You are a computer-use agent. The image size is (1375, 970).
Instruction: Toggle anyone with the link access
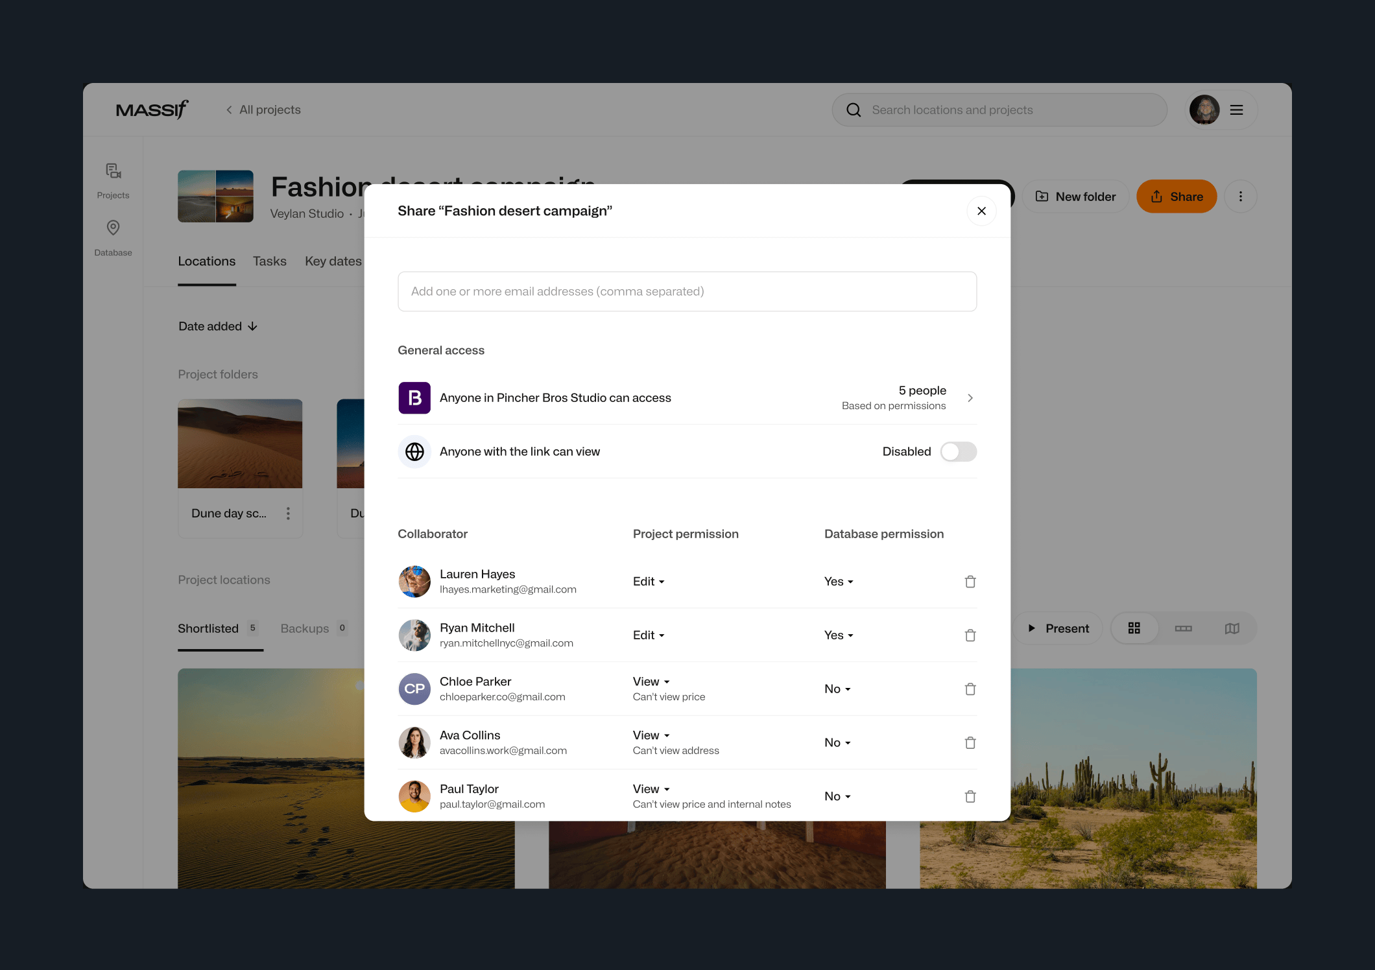[958, 452]
